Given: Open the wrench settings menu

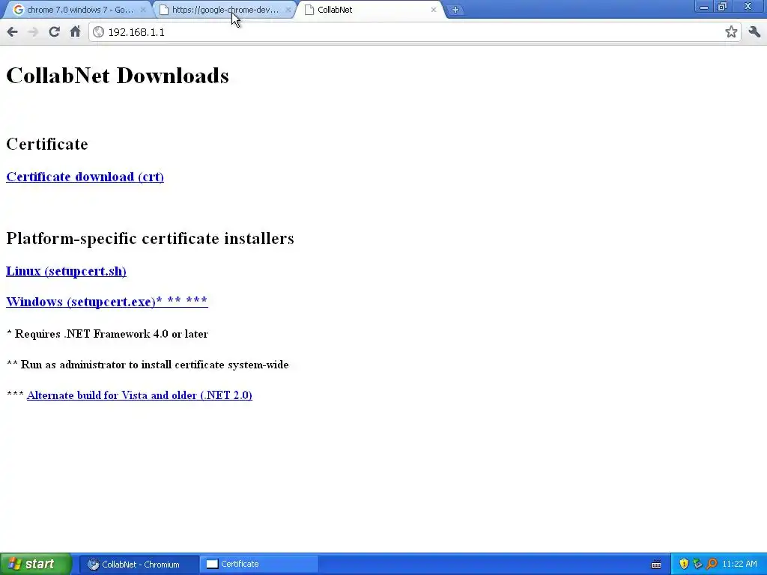Looking at the screenshot, I should [x=754, y=32].
